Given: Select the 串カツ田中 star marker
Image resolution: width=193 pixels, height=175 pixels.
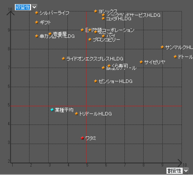Looking at the screenshot, I should 37,36.
